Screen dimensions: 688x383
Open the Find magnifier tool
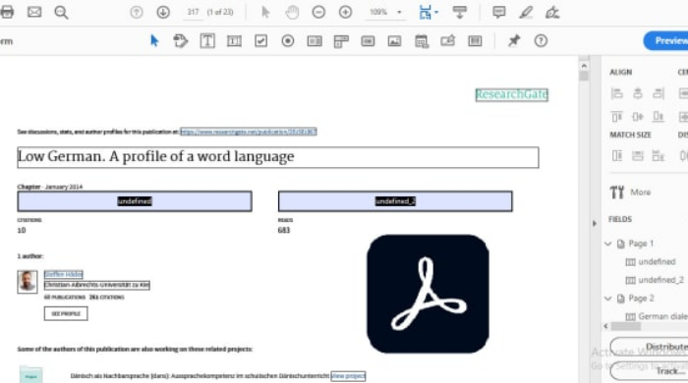(x=61, y=12)
